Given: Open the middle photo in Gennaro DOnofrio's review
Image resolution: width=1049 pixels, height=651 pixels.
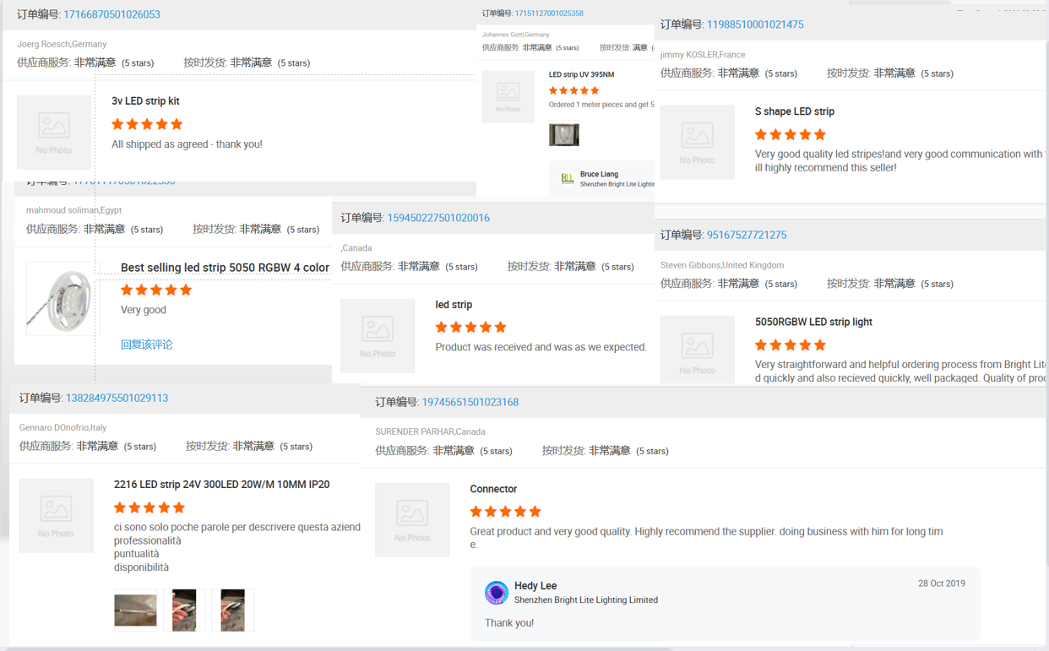Looking at the screenshot, I should (184, 610).
